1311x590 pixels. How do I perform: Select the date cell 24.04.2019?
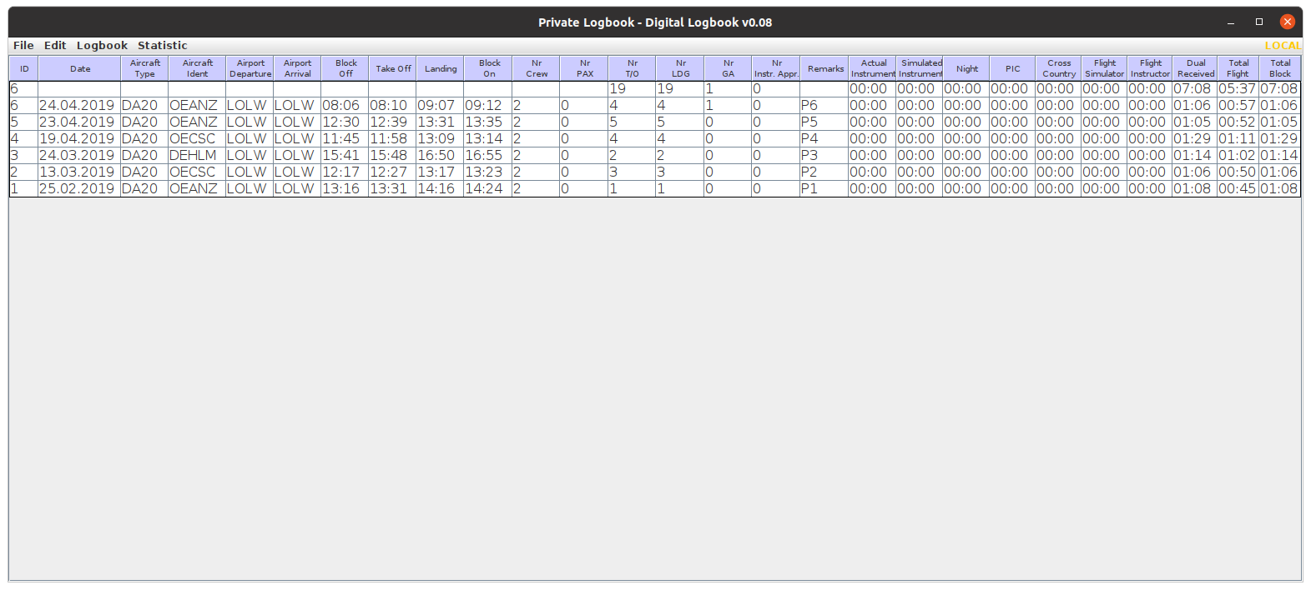tap(77, 106)
